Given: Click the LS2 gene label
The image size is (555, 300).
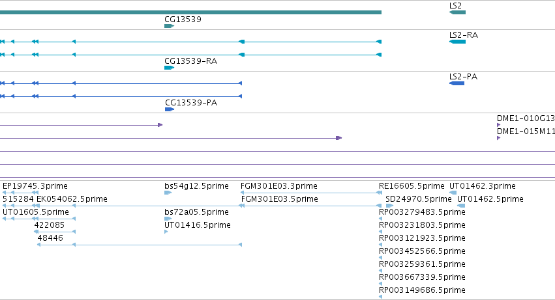Looking at the screenshot, I should 455,6.
